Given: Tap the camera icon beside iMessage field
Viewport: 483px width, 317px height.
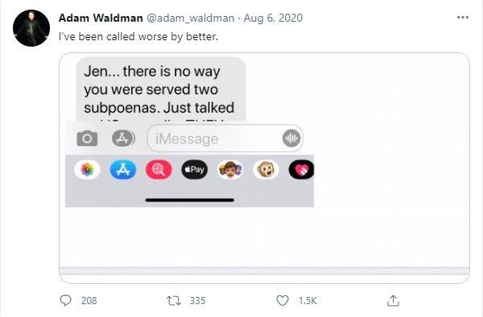Looking at the screenshot, I should coord(87,138).
